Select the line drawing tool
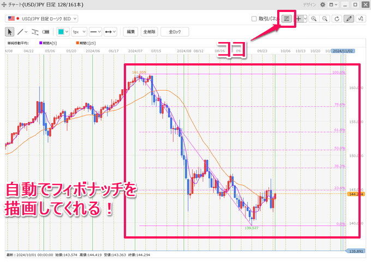This screenshot has width=371, height=262. pos(20,32)
